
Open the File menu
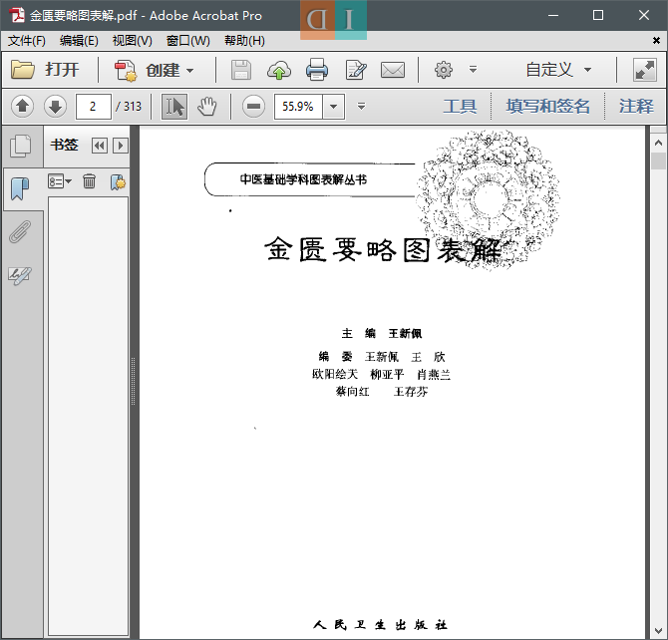26,41
